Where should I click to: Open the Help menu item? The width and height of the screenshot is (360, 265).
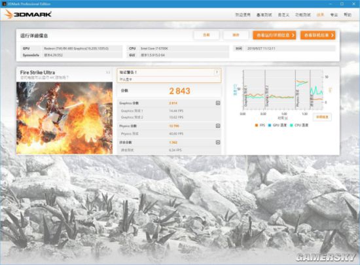point(348,14)
